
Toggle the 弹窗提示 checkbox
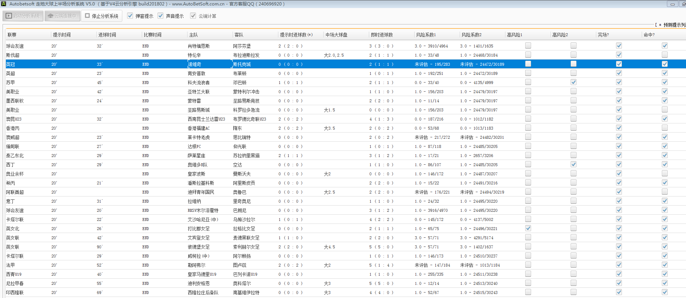point(130,16)
